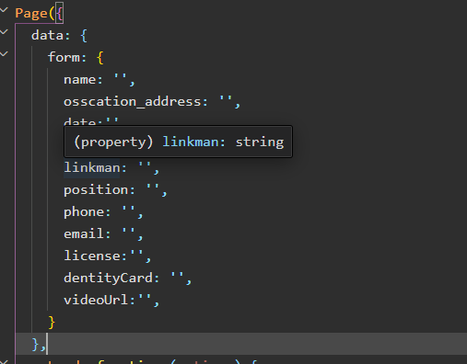Collapse the data block fold arrow
This screenshot has height=364, width=467.
pos(4,32)
